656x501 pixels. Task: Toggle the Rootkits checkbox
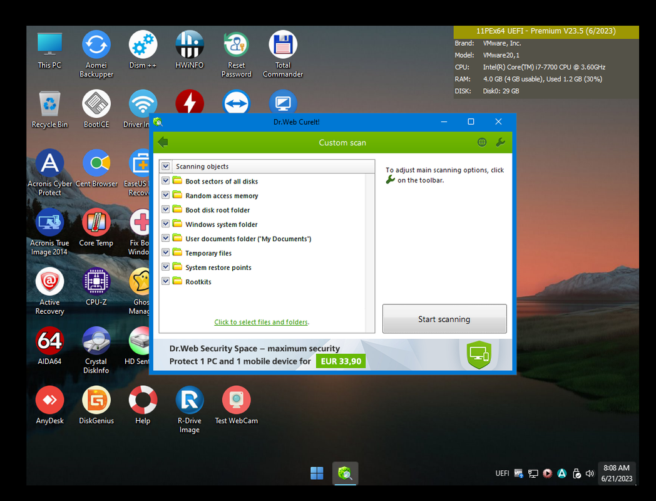[x=166, y=281]
